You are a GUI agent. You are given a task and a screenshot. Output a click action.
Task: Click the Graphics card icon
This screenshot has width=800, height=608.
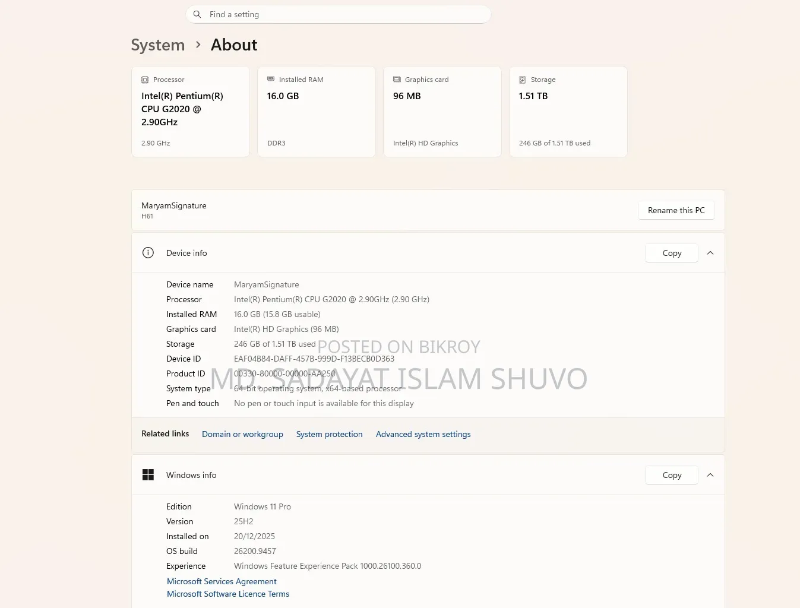click(397, 80)
